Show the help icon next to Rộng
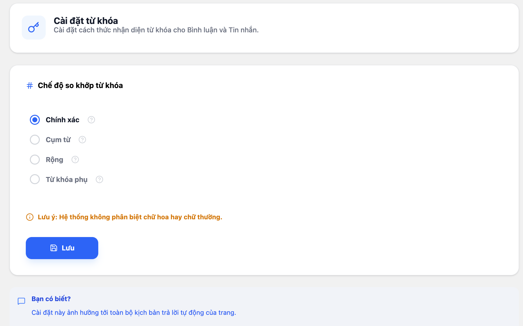523x326 pixels. 75,160
